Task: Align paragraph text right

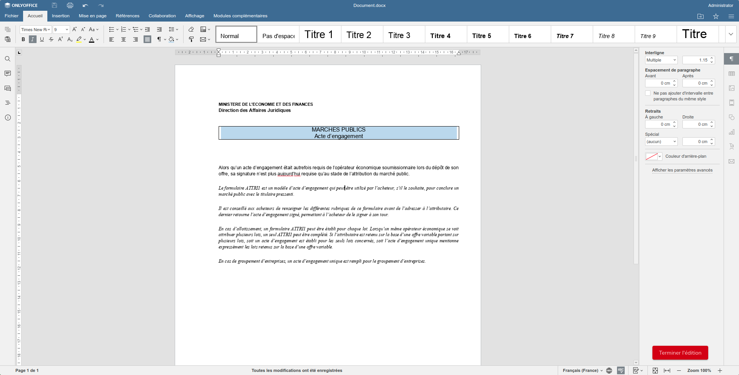Action: click(x=135, y=39)
